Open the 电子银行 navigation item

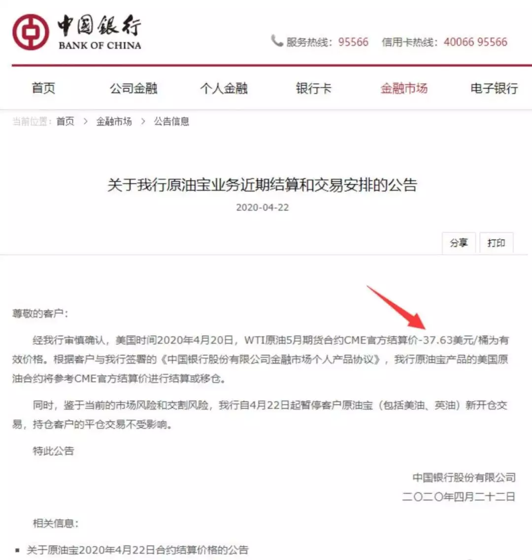point(494,88)
